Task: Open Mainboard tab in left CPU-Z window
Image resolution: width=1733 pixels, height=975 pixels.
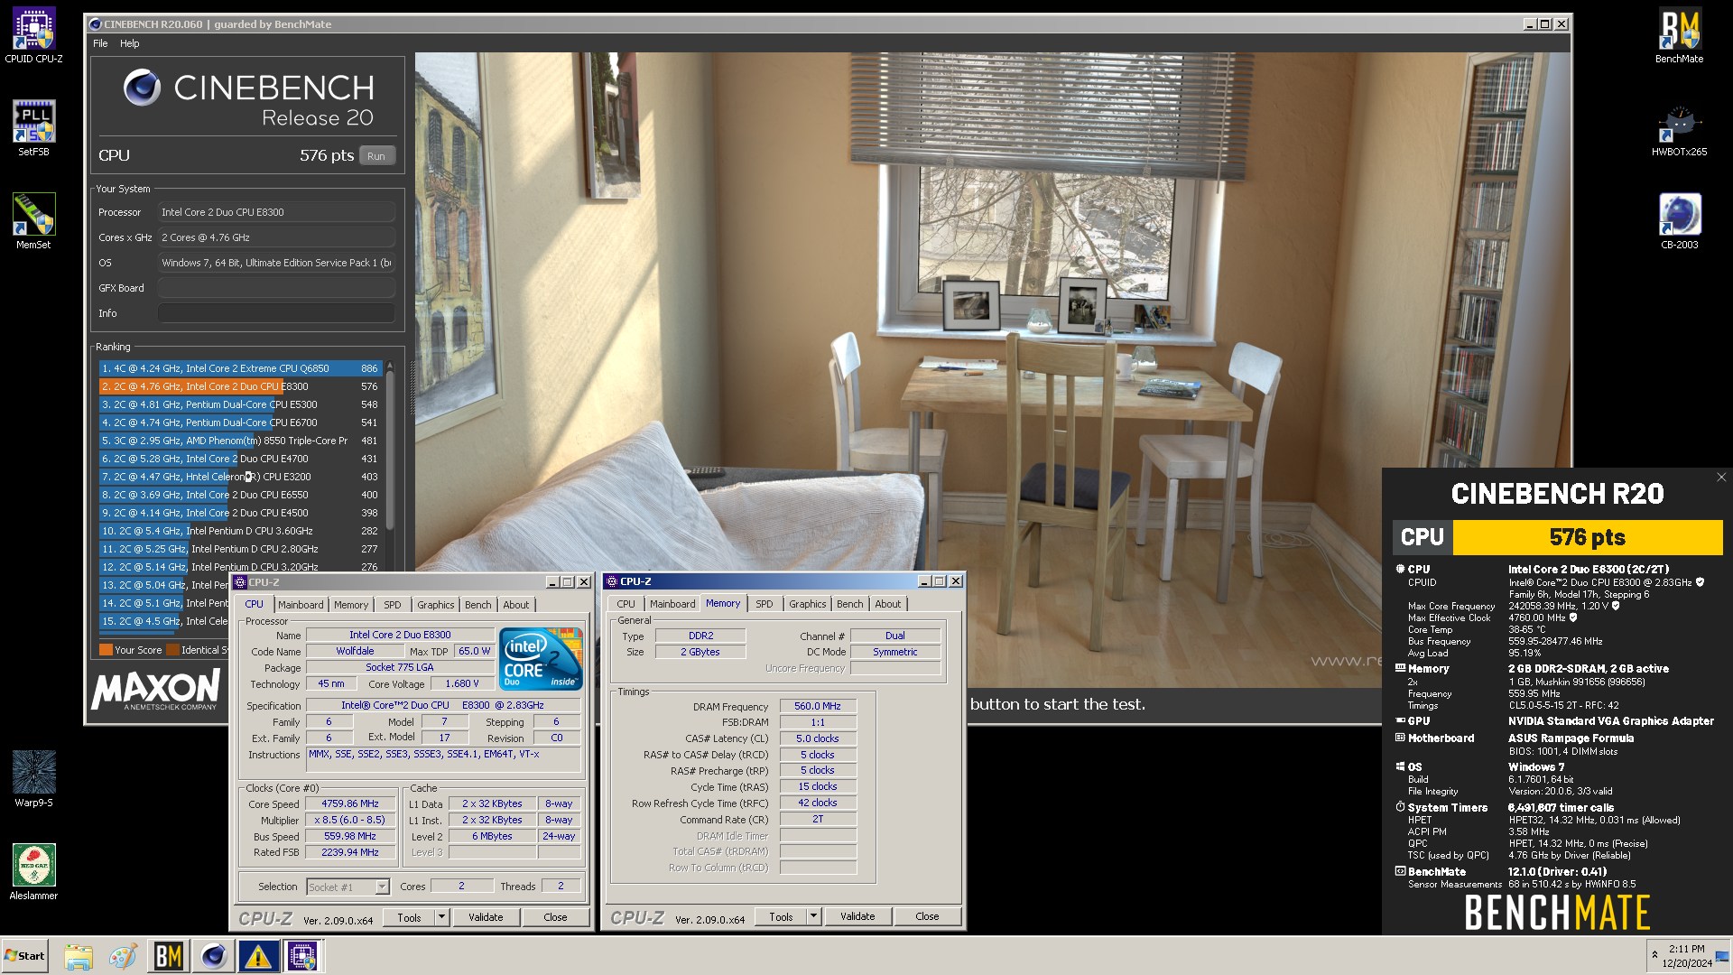Action: [301, 605]
